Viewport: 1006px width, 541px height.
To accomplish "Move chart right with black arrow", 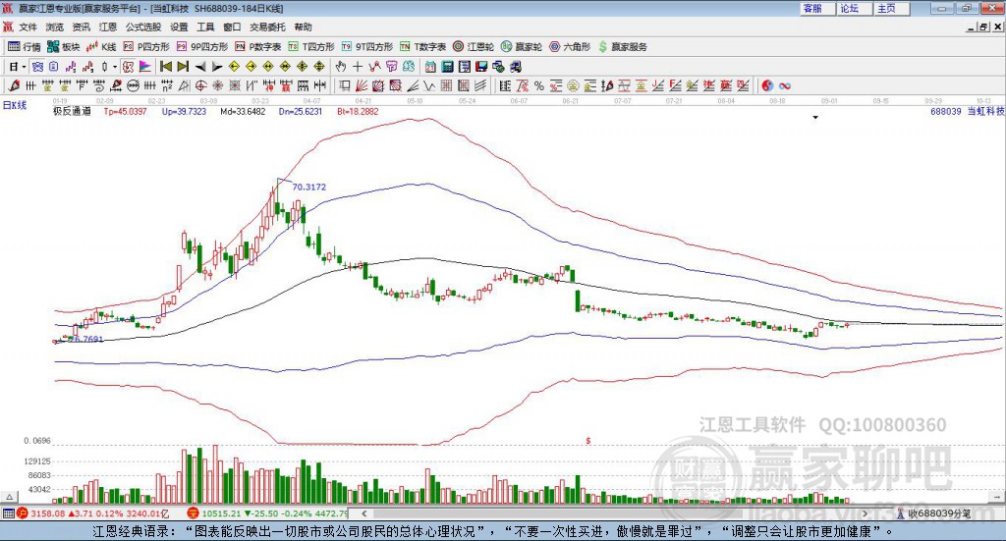I will [x=217, y=67].
